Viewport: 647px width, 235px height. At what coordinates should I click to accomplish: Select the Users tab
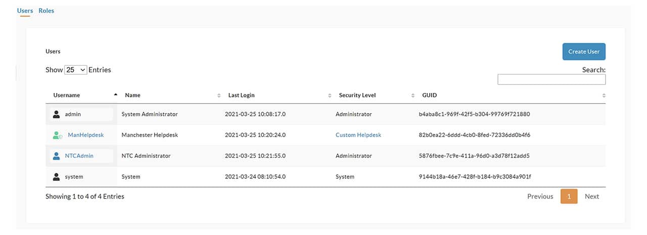[25, 11]
